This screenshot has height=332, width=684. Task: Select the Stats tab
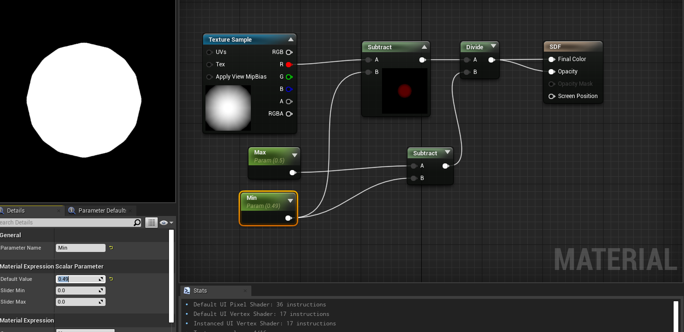(x=200, y=291)
